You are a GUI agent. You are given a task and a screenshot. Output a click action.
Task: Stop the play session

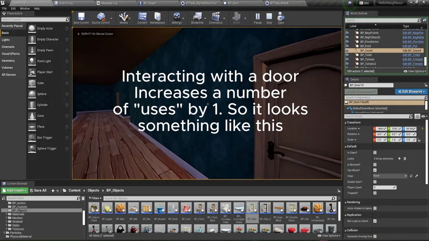click(x=269, y=18)
